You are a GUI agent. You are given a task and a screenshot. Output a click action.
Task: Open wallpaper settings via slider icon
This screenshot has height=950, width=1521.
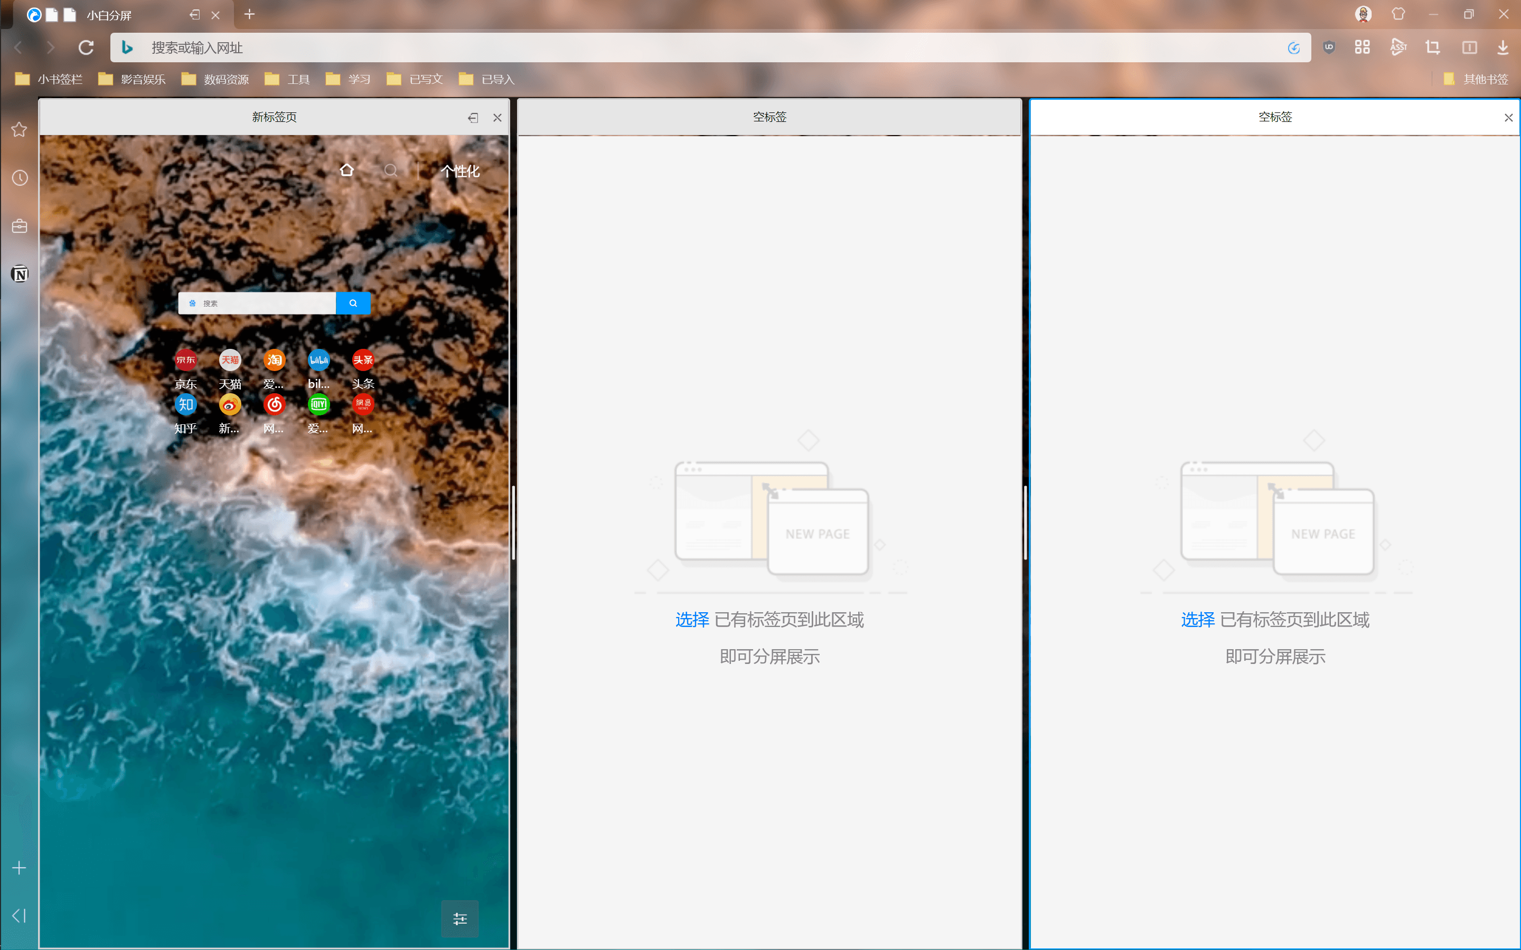click(459, 918)
